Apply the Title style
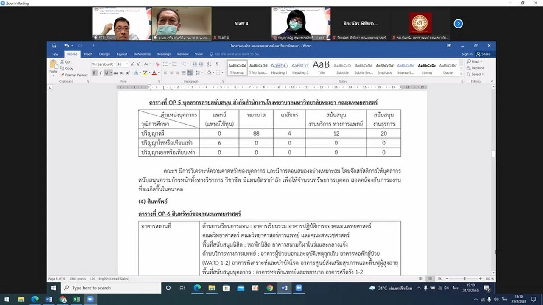543x305 pixels. coord(322,68)
